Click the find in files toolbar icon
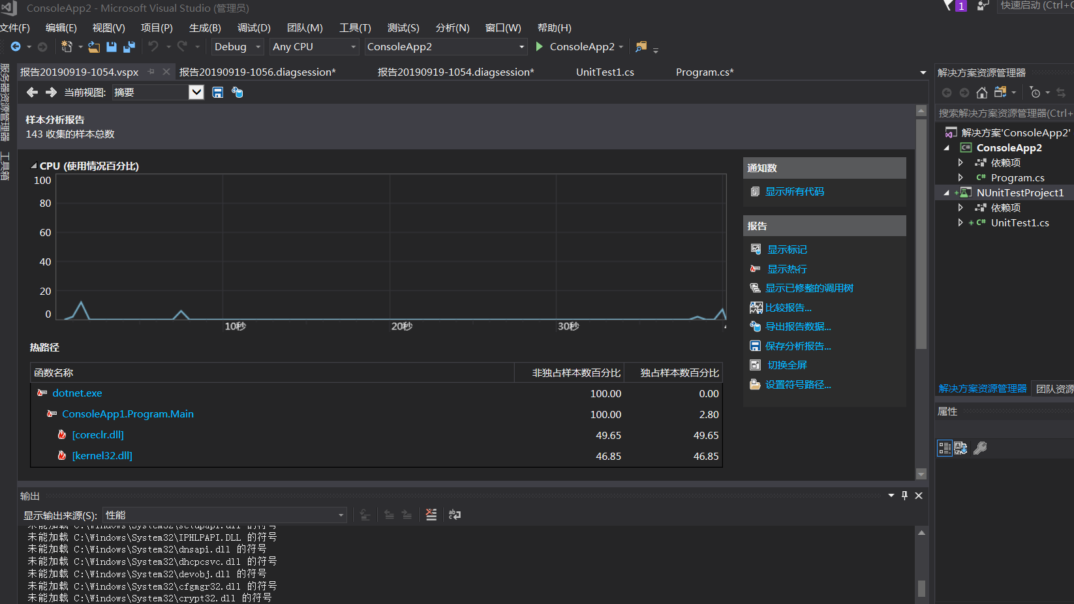 (x=641, y=47)
